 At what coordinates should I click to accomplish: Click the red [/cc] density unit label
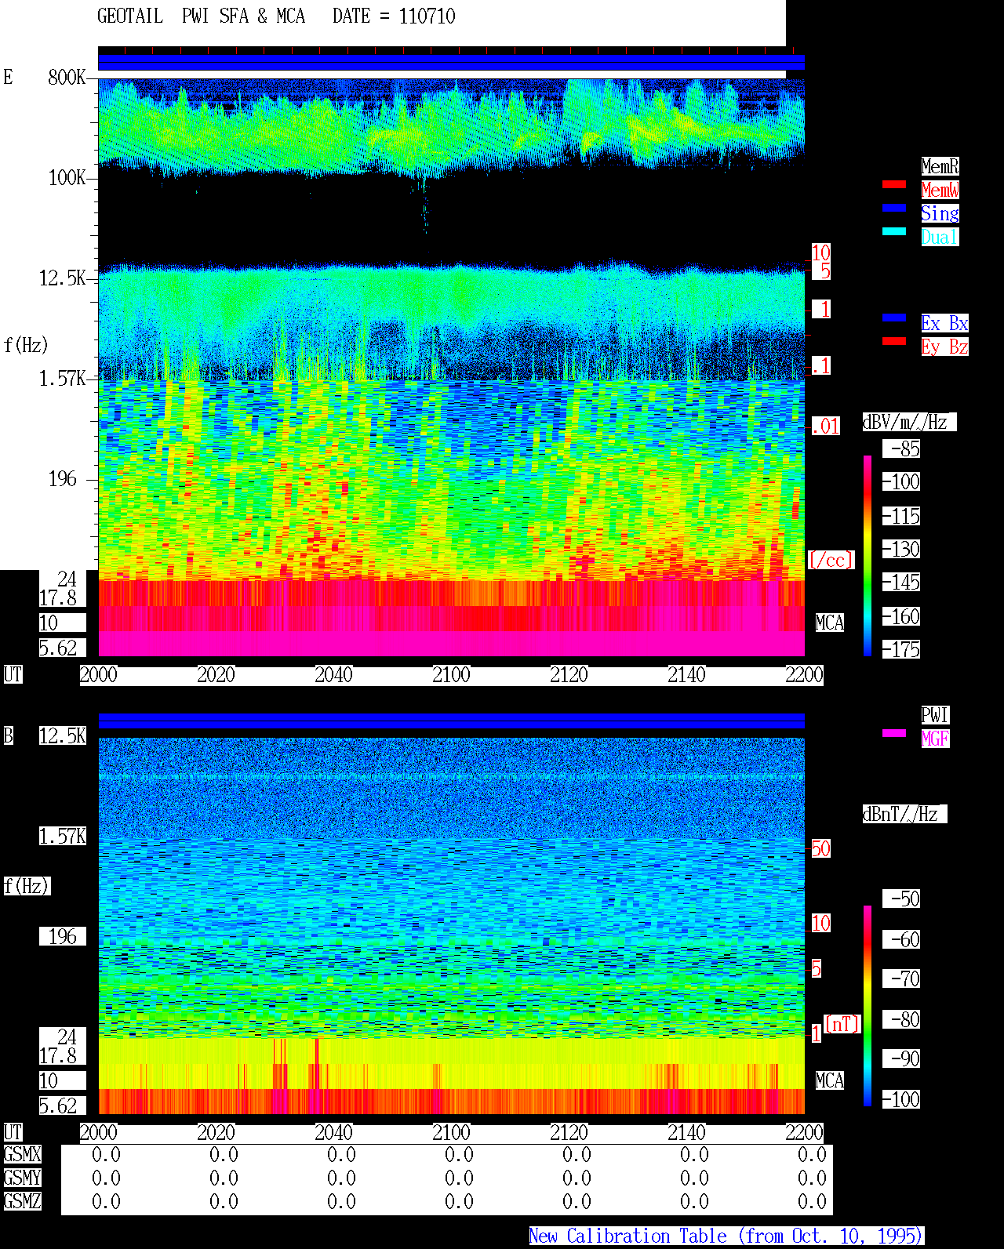pyautogui.click(x=831, y=560)
